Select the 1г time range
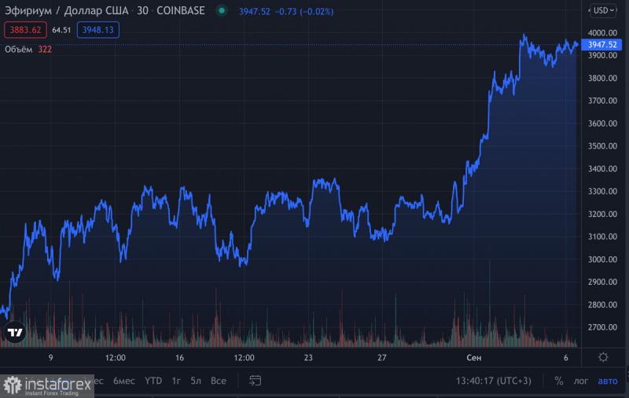This screenshot has height=398, width=629. [x=177, y=381]
